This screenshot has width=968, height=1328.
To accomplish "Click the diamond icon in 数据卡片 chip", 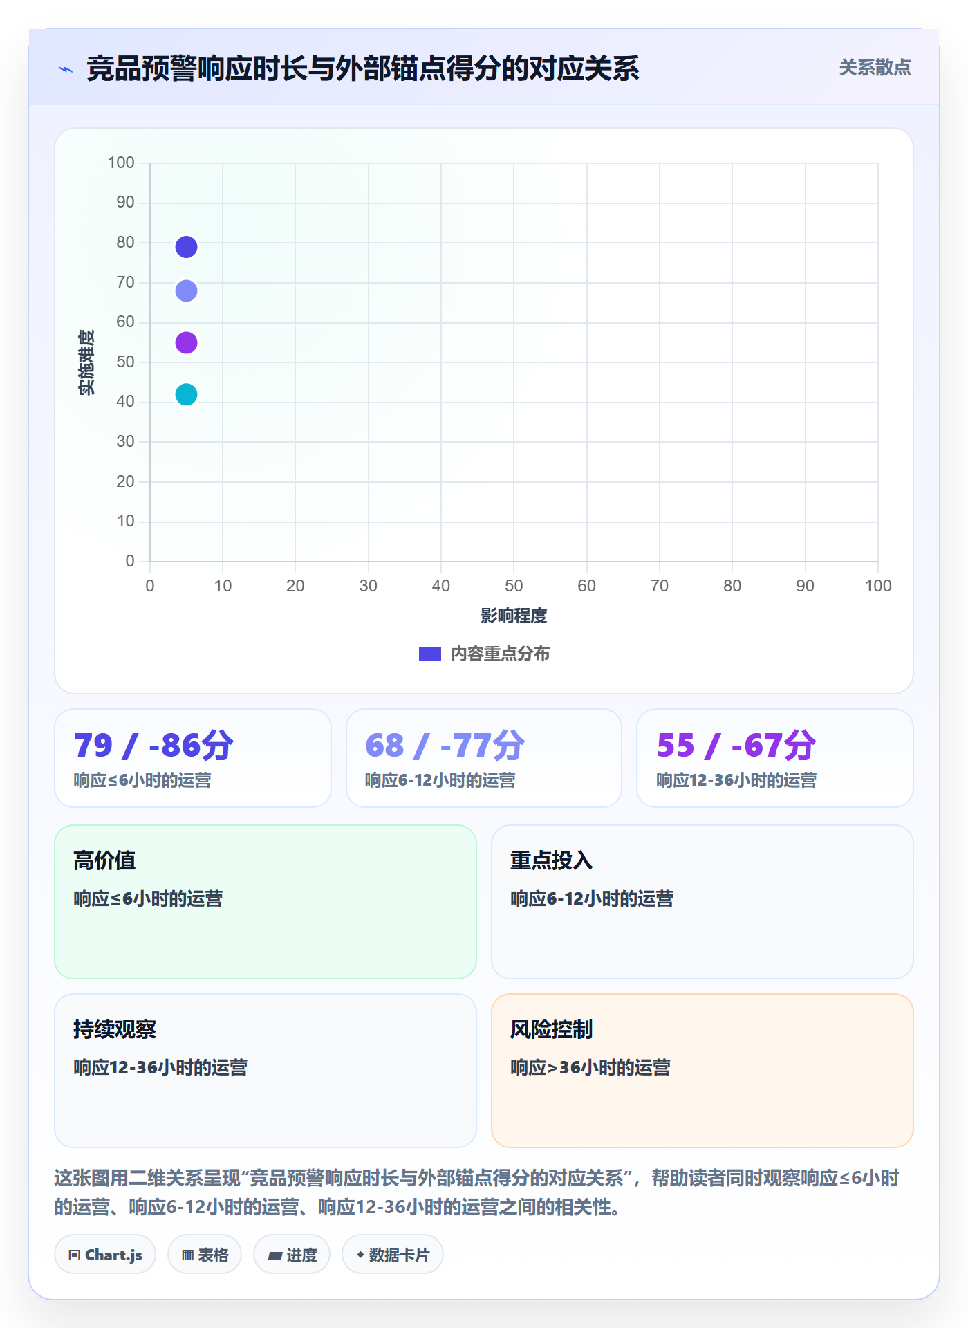I will pos(360,1255).
